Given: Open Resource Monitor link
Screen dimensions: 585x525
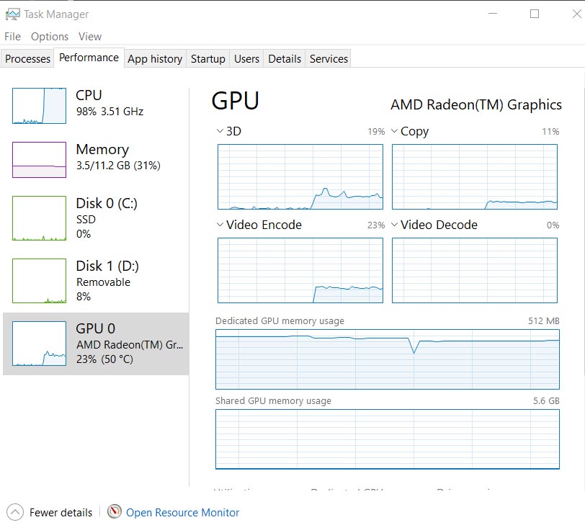Looking at the screenshot, I should 182,513.
